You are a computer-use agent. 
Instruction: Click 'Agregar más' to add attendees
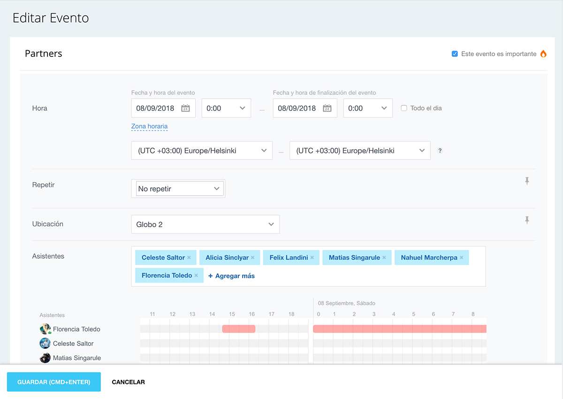231,276
